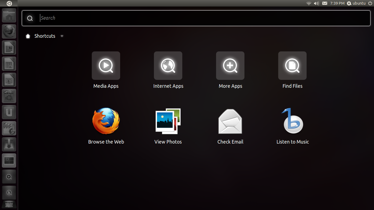Click the Ubuntu logo Dash button
The width and height of the screenshot is (374, 210).
tap(9, 3)
